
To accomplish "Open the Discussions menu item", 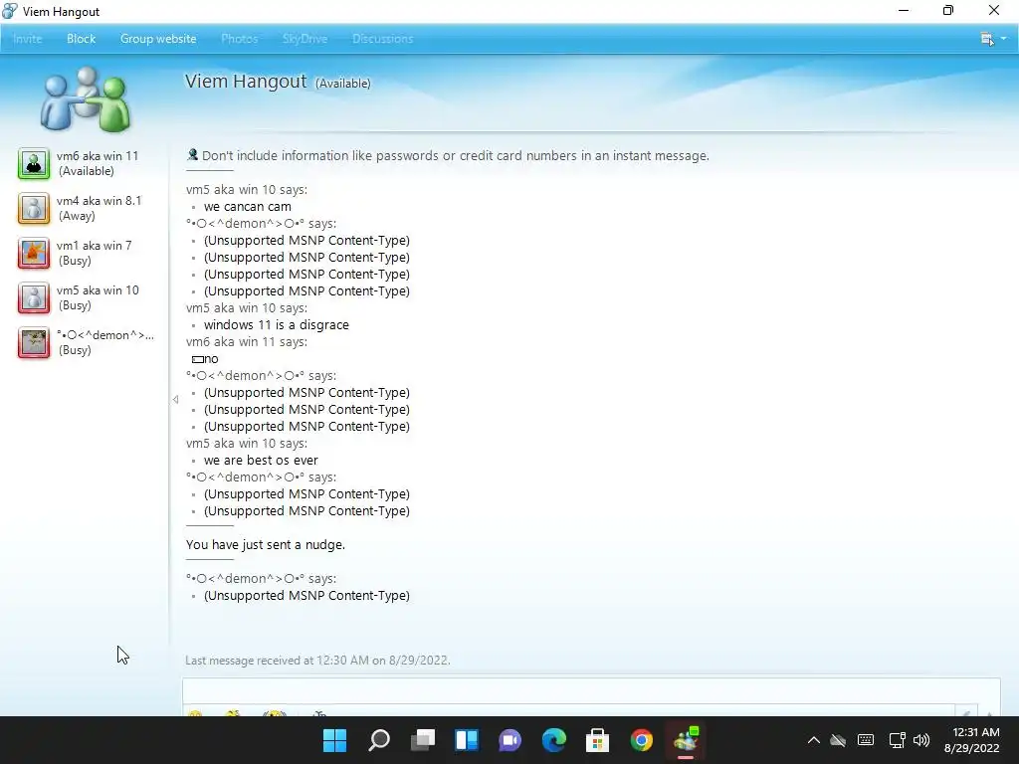I will (383, 39).
